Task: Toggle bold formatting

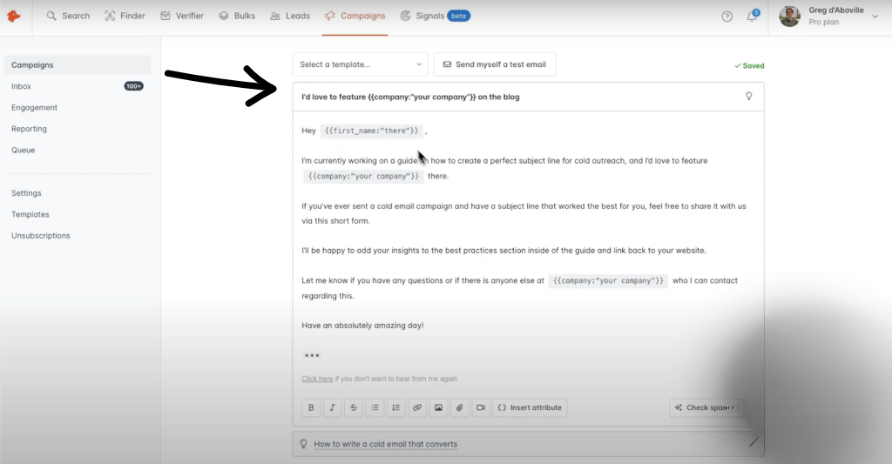Action: pyautogui.click(x=311, y=407)
